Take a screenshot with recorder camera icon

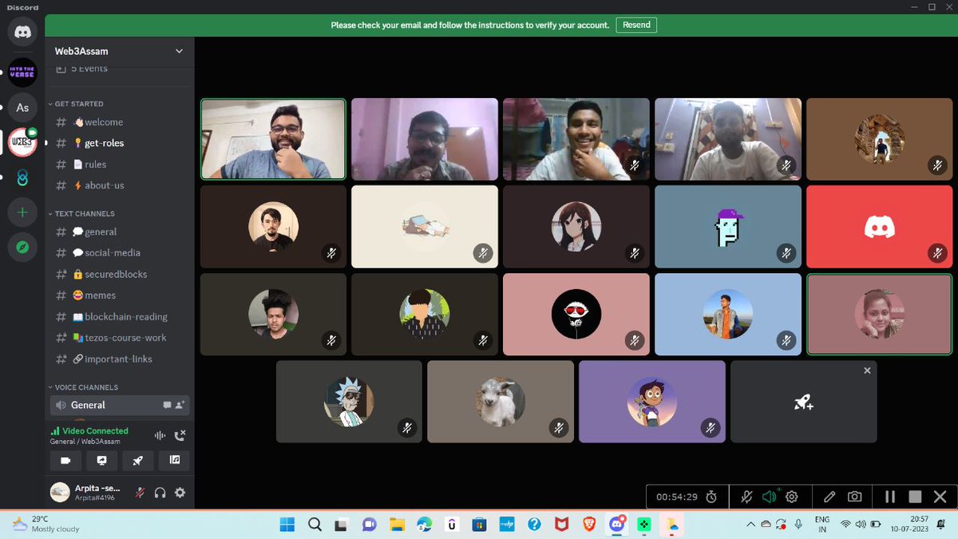pos(855,497)
